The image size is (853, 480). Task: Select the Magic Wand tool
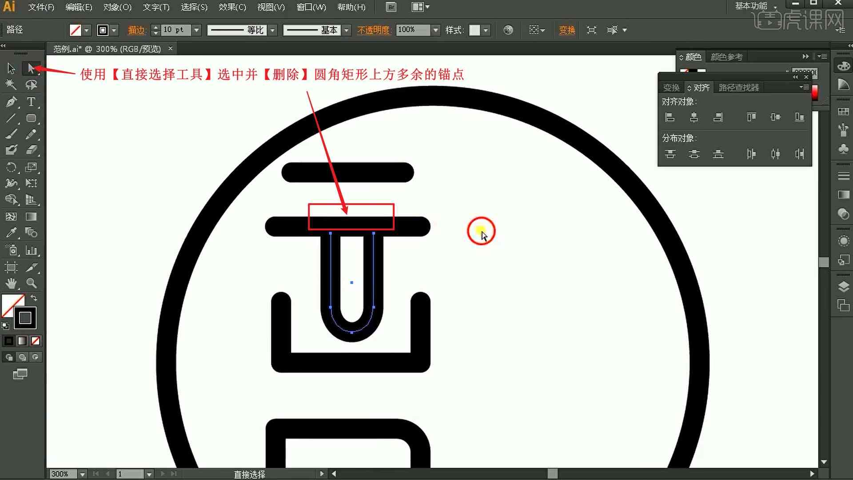[x=11, y=84]
